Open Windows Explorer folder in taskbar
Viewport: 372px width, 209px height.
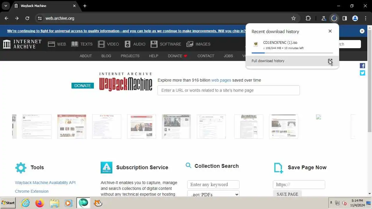tap(54, 203)
